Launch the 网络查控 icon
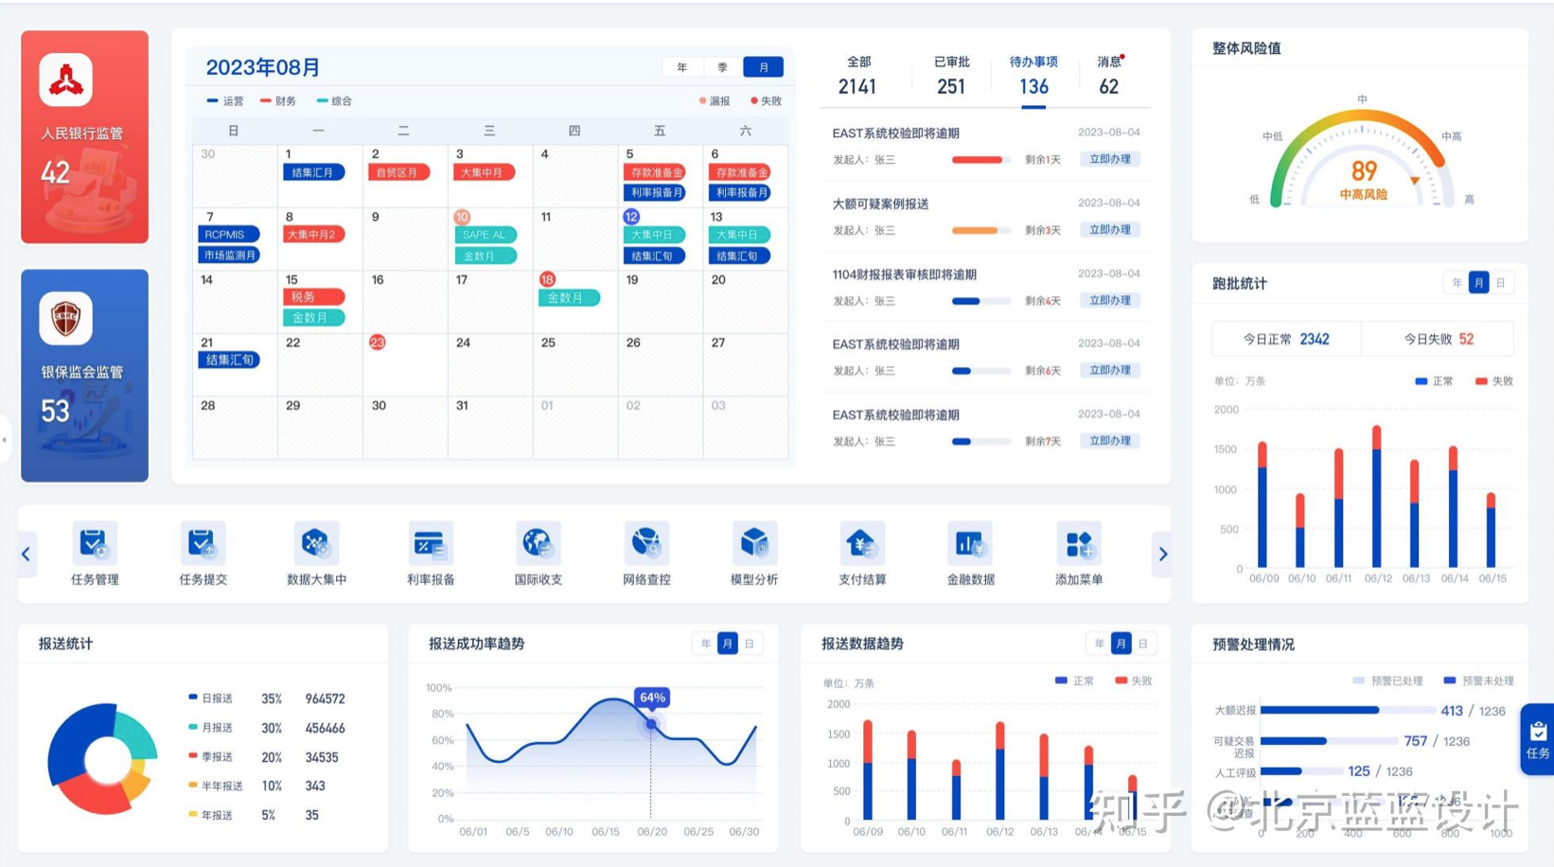The image size is (1554, 867). coord(646,544)
